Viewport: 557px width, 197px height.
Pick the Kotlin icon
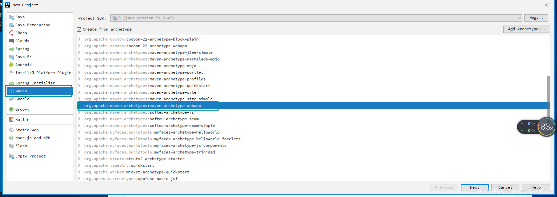(x=11, y=120)
